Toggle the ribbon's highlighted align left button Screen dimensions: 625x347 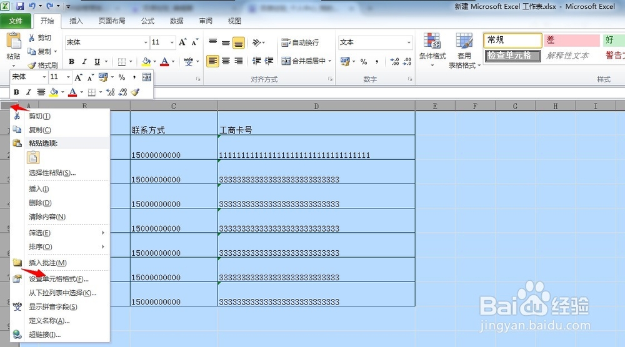213,61
